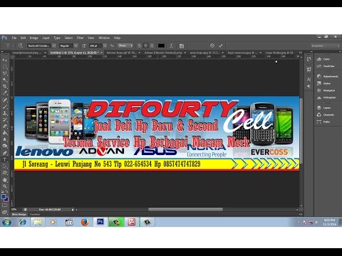342x256 pixels.
Task: Select the Shape tool
Action: (x=5, y=173)
